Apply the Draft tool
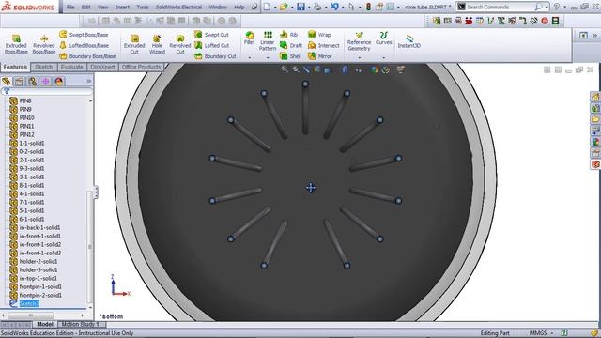This screenshot has height=338, width=601. point(291,45)
